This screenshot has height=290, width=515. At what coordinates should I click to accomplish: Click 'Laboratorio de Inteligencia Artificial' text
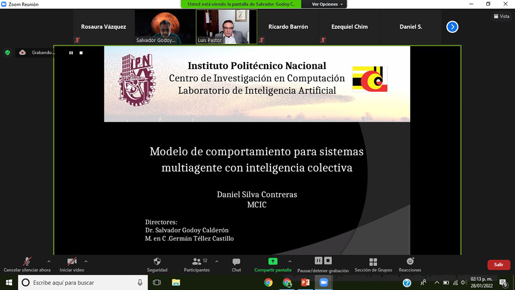pos(257,90)
